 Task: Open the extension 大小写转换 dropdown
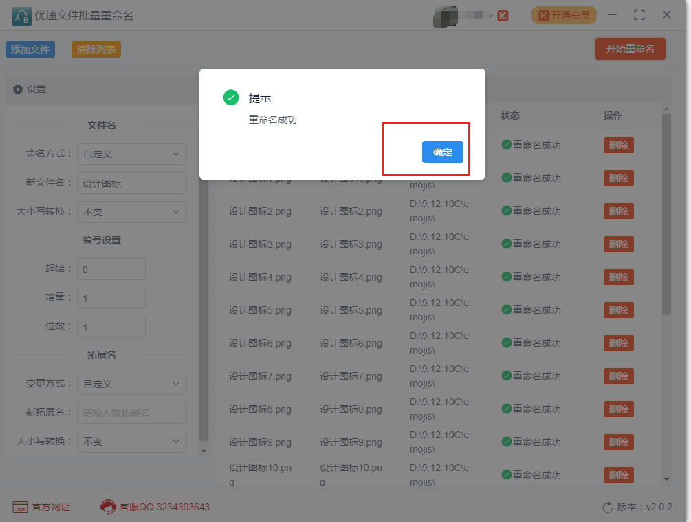[x=132, y=442]
